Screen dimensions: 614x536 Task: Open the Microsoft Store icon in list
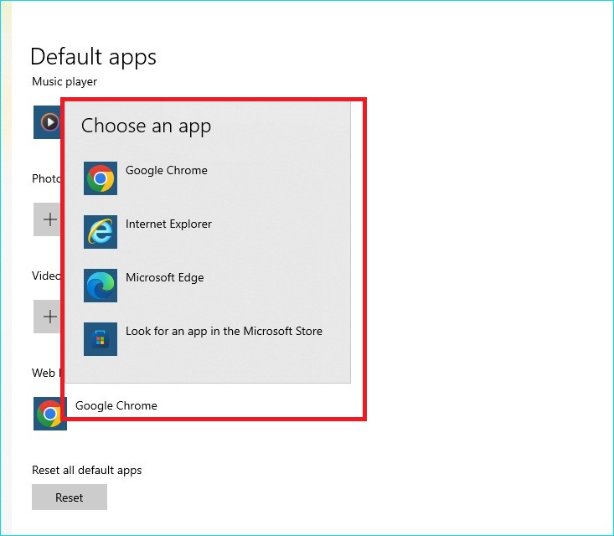pyautogui.click(x=101, y=339)
